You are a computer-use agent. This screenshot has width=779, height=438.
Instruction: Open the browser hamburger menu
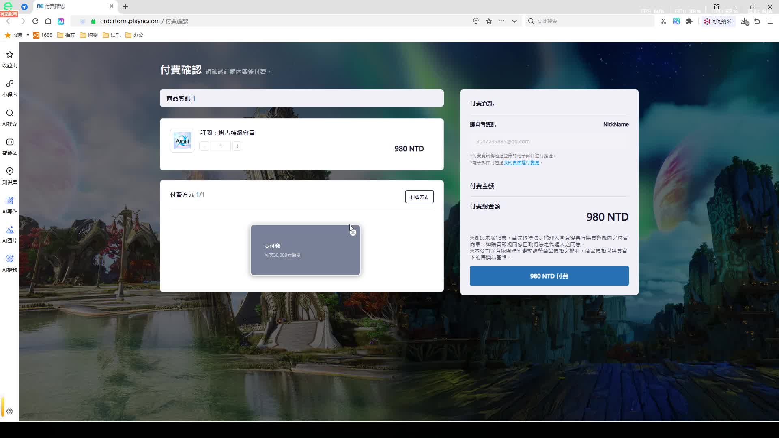coord(770,21)
